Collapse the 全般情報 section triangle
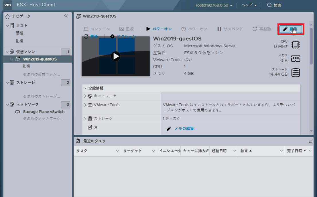Viewport: 317px width, 197px height. tap(86, 88)
